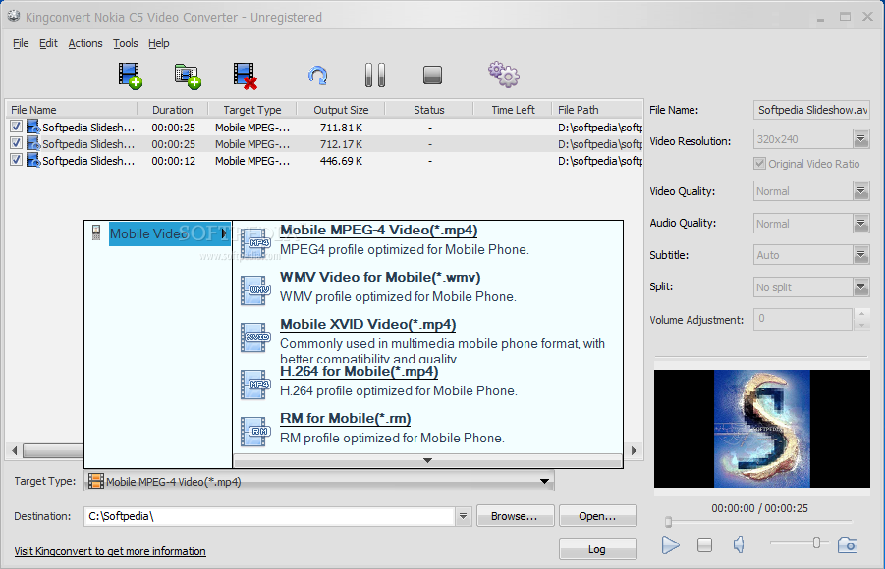Open the Split dropdown
The image size is (885, 569).
[x=860, y=287]
